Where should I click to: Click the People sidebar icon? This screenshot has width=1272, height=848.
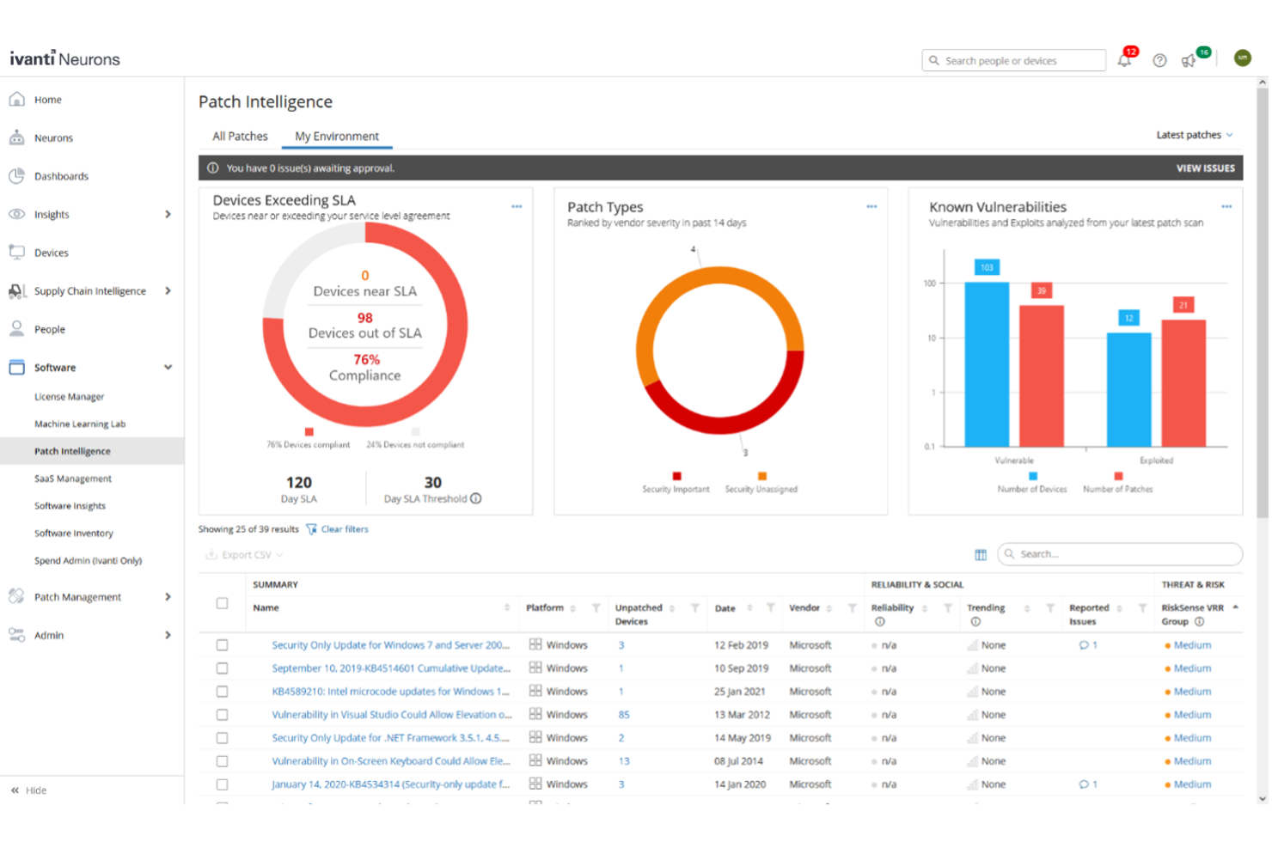(16, 328)
